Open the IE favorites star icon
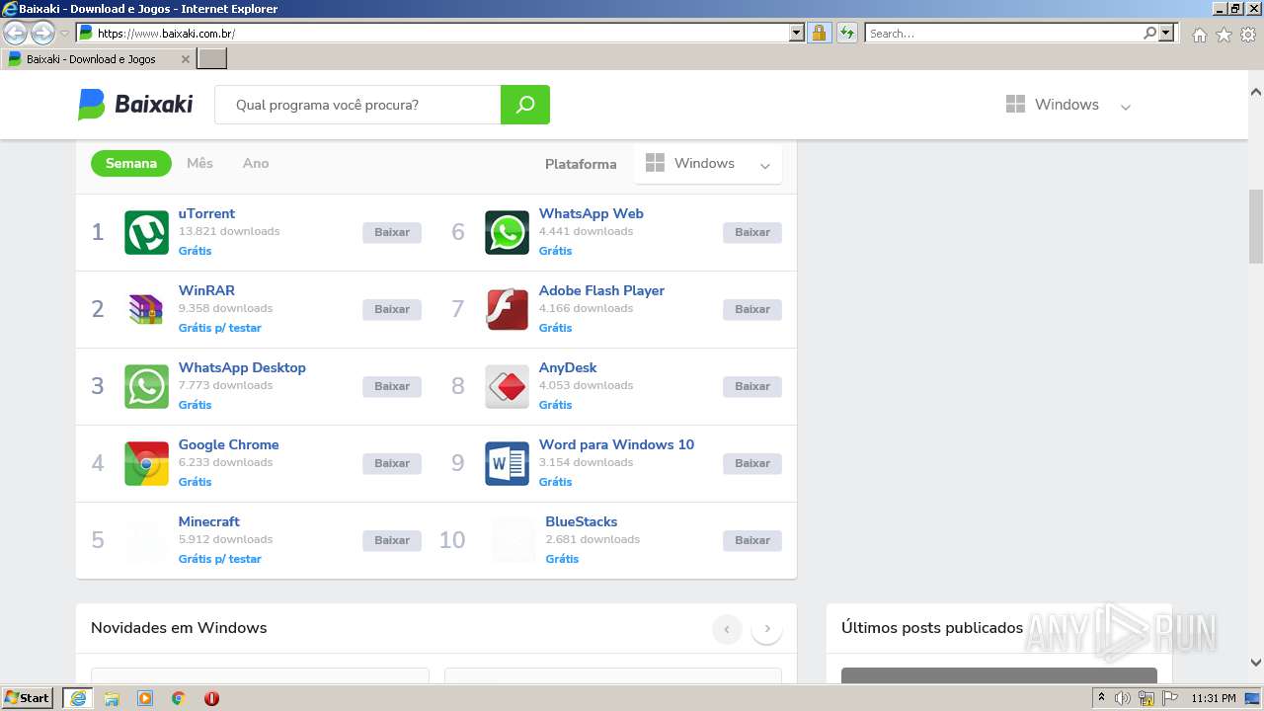1264x711 pixels. point(1224,35)
